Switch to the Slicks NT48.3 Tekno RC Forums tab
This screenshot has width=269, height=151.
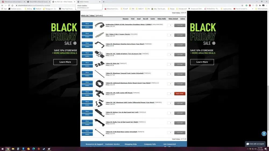click(x=38, y=2)
